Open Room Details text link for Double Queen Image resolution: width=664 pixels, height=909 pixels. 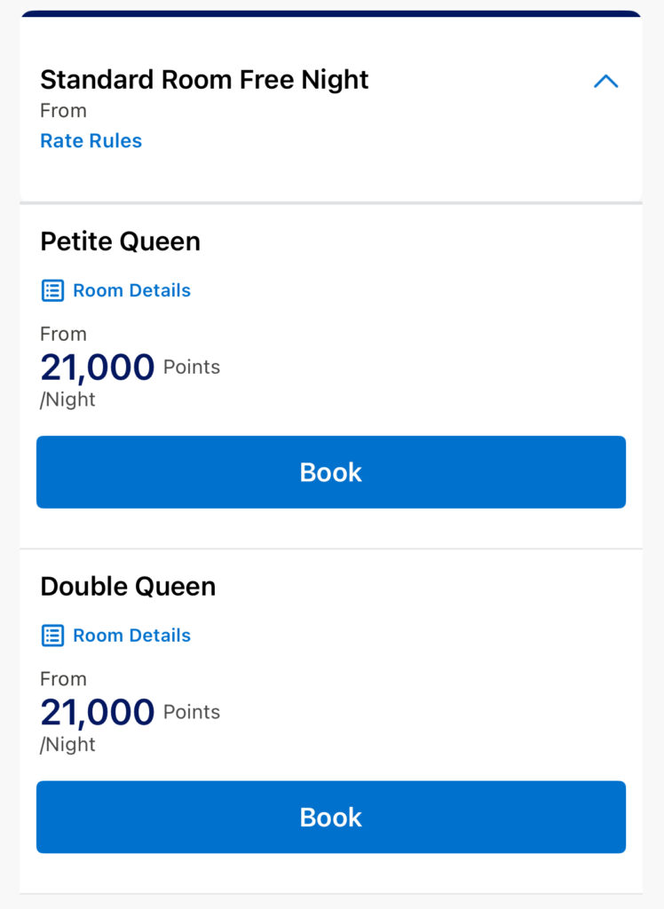[131, 636]
